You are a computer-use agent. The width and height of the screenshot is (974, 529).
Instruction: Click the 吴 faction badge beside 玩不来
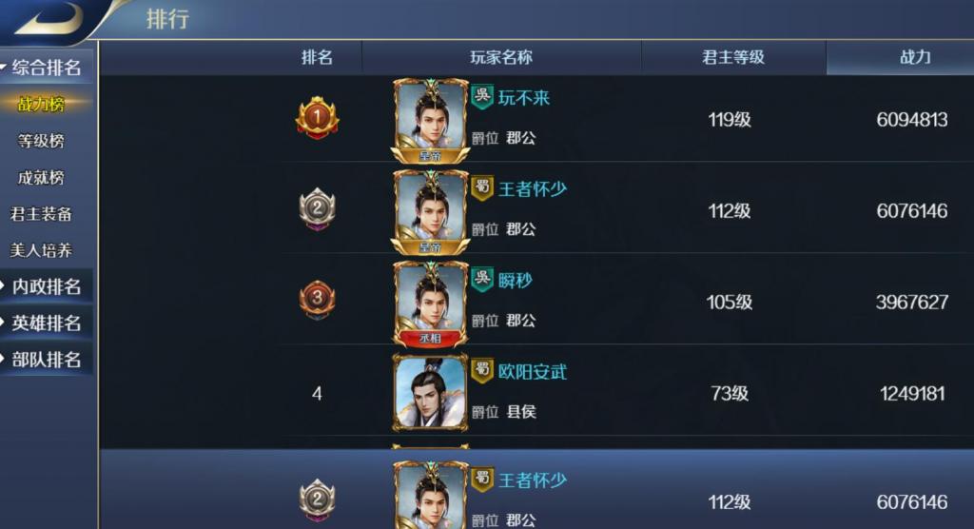point(482,97)
